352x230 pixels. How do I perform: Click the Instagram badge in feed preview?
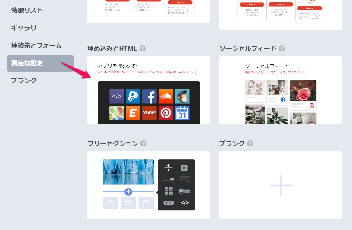(312, 106)
